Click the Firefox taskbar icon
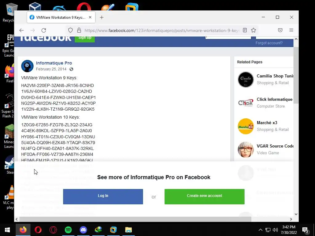Screen dimensions: 315x236 tap(23, 230)
